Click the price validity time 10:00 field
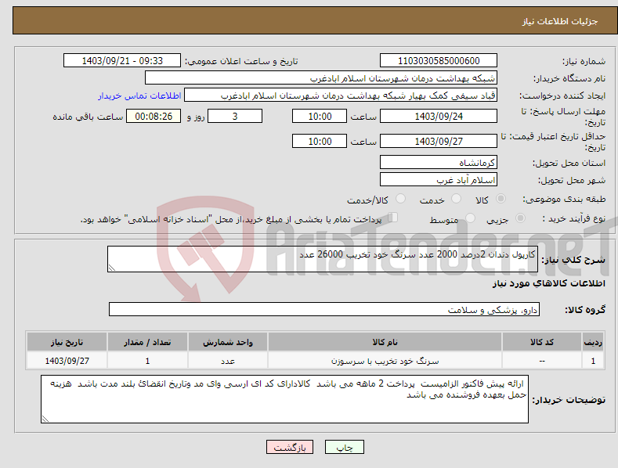 click(320, 141)
